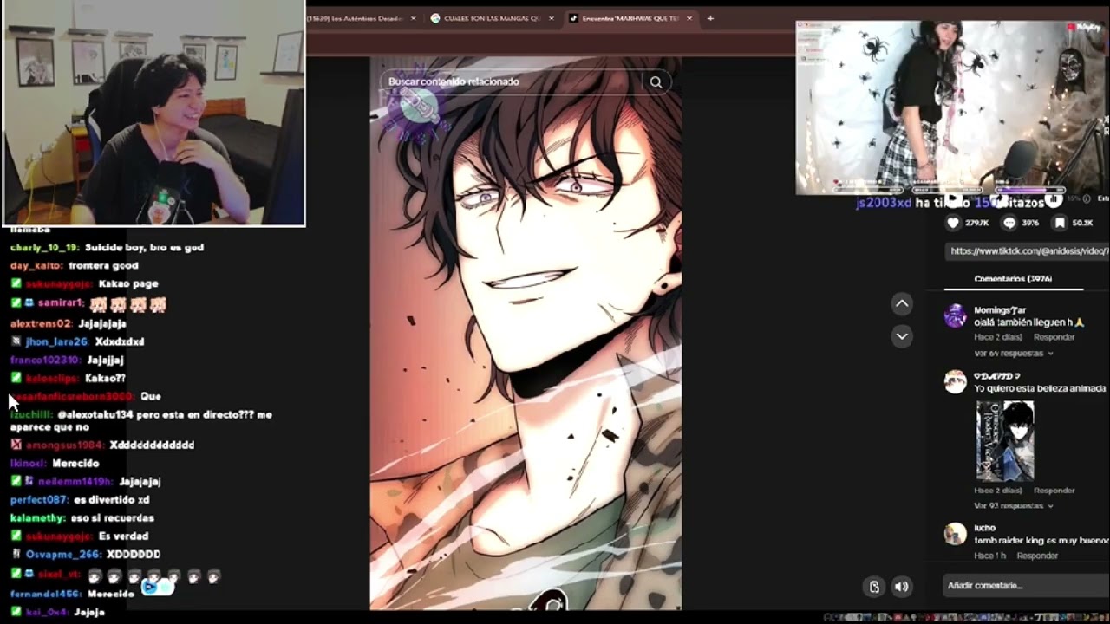The image size is (1110, 624).
Task: Open MorningsTar profile avatar
Action: click(955, 315)
